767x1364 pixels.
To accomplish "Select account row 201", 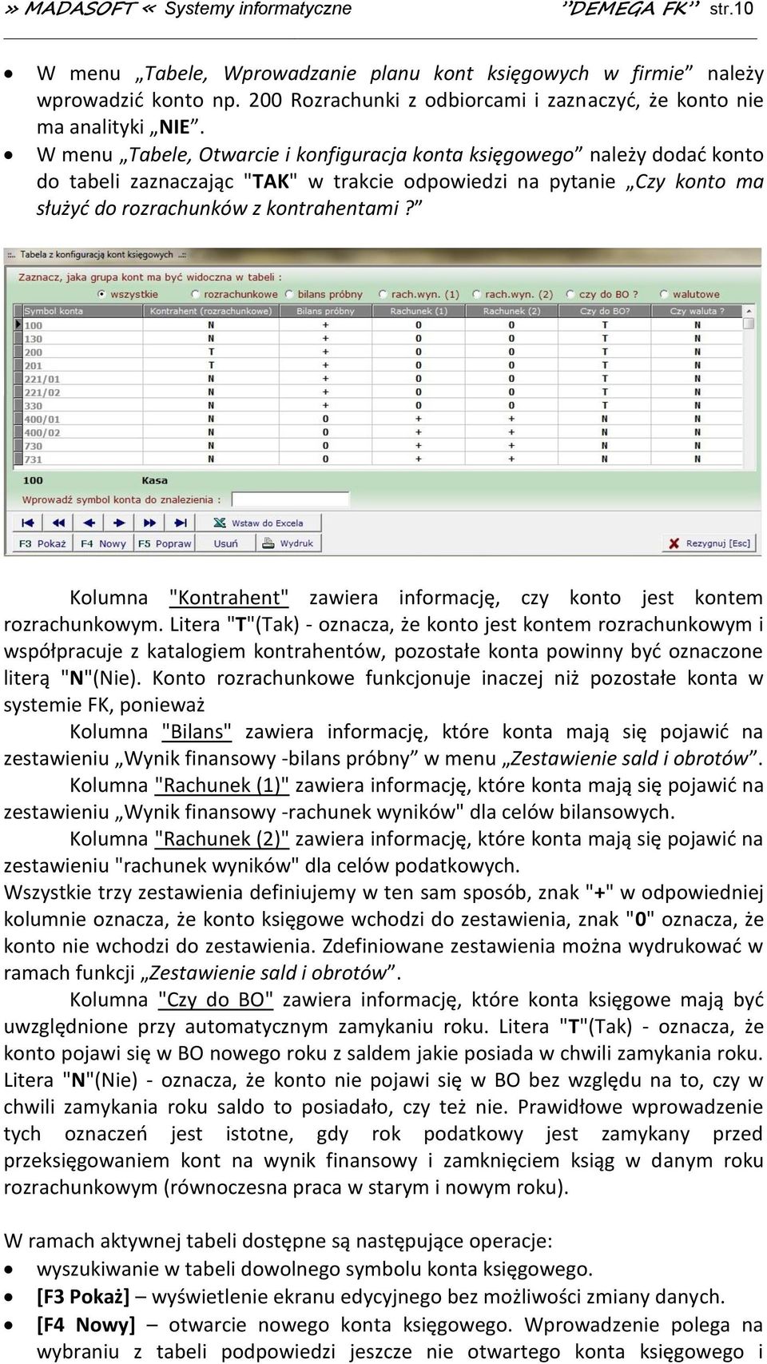I will 380,366.
